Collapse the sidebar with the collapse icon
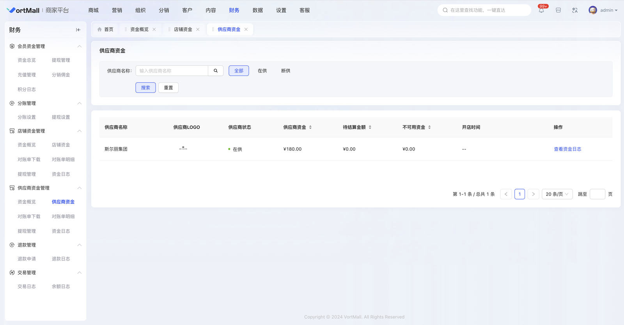The image size is (624, 325). click(x=78, y=30)
